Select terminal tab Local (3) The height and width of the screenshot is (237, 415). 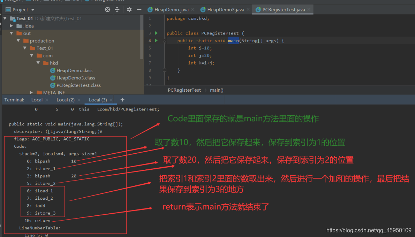98,100
